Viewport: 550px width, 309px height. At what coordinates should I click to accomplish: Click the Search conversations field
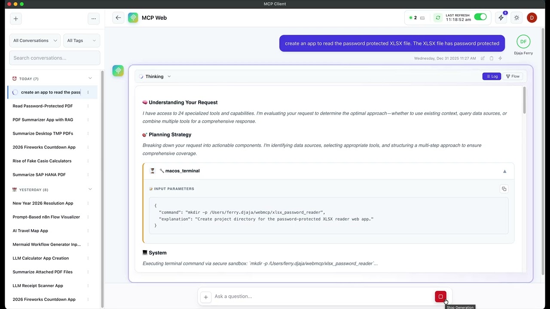55,58
